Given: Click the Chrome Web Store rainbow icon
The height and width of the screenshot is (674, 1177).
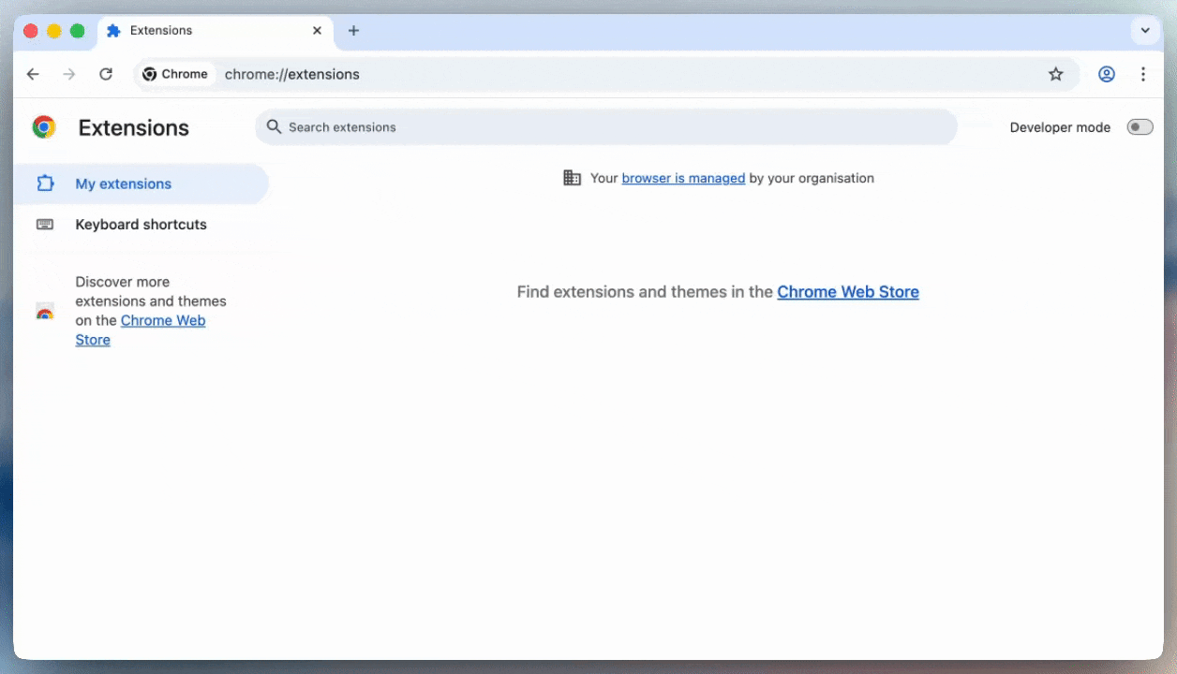Looking at the screenshot, I should point(45,312).
